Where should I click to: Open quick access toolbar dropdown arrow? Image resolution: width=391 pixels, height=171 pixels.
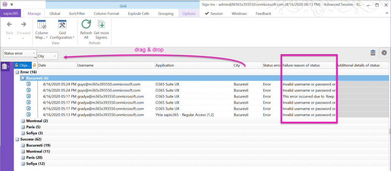tap(12, 5)
